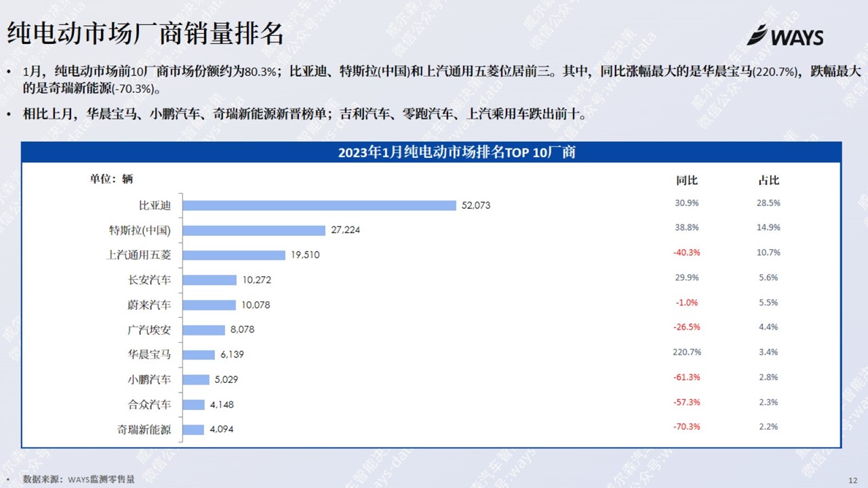Click the red 同比 value -40.3%

pyautogui.click(x=687, y=253)
